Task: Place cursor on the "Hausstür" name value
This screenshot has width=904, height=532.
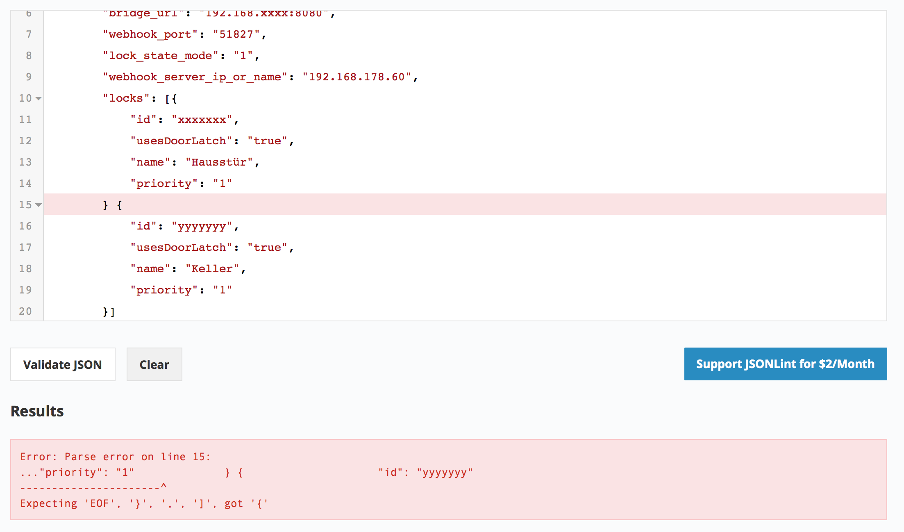Action: [219, 162]
